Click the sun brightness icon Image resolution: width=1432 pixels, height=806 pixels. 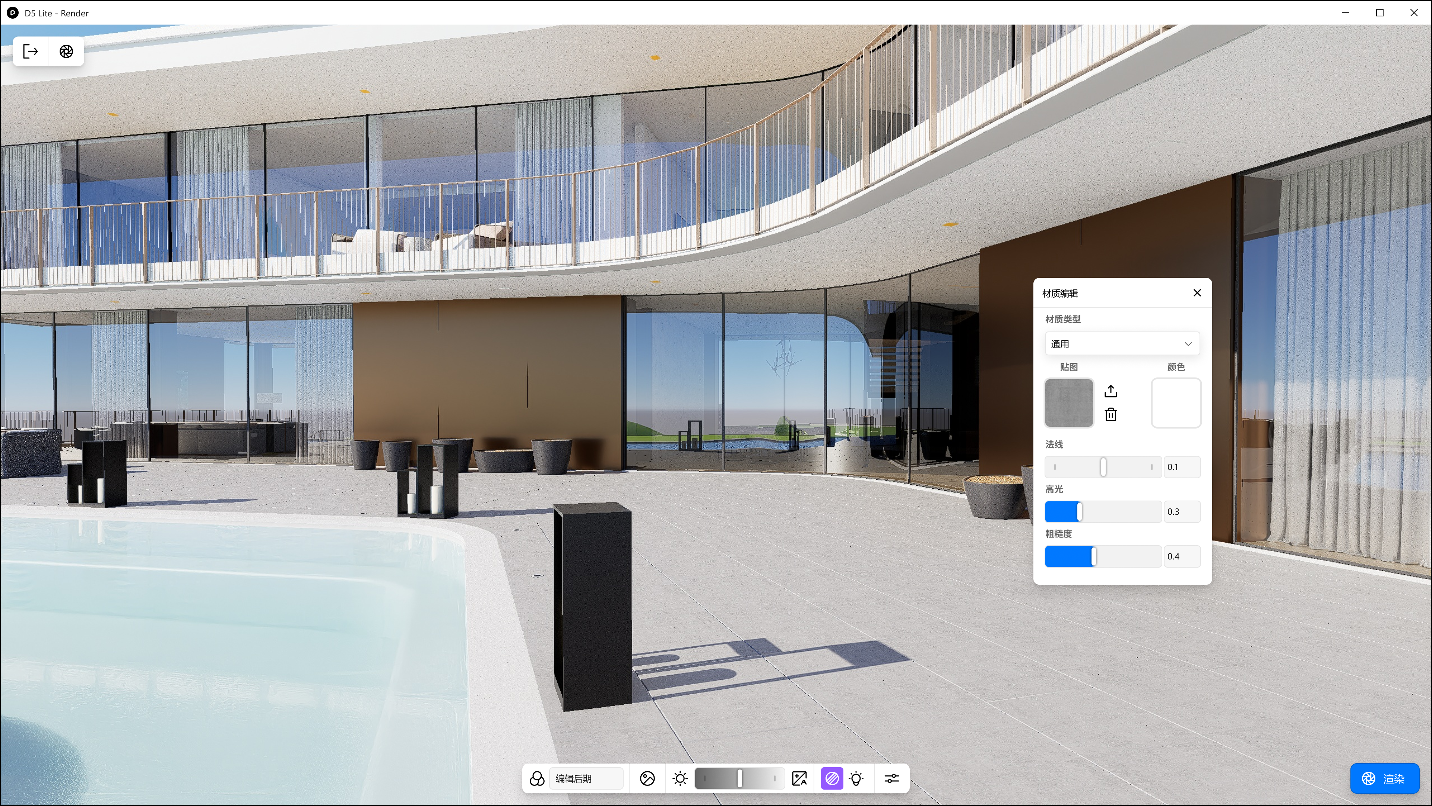(x=680, y=779)
